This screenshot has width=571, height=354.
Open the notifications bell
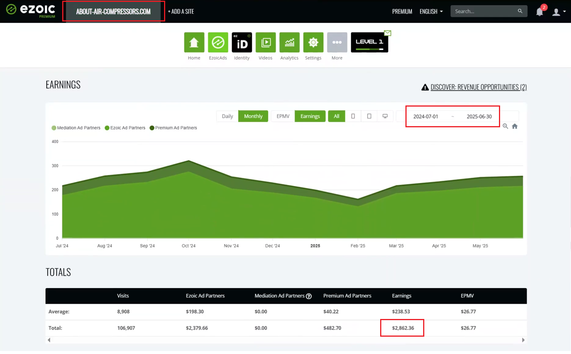(540, 12)
